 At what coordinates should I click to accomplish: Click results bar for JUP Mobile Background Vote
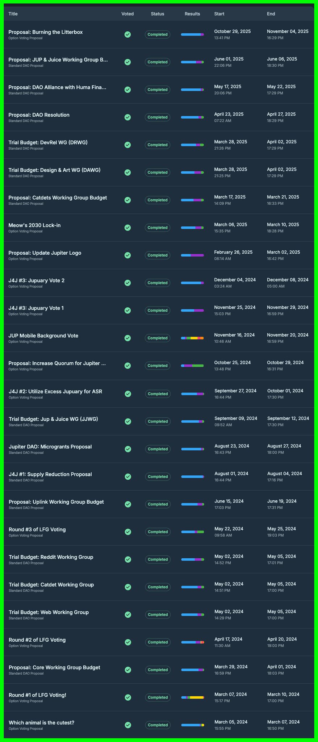click(x=192, y=338)
